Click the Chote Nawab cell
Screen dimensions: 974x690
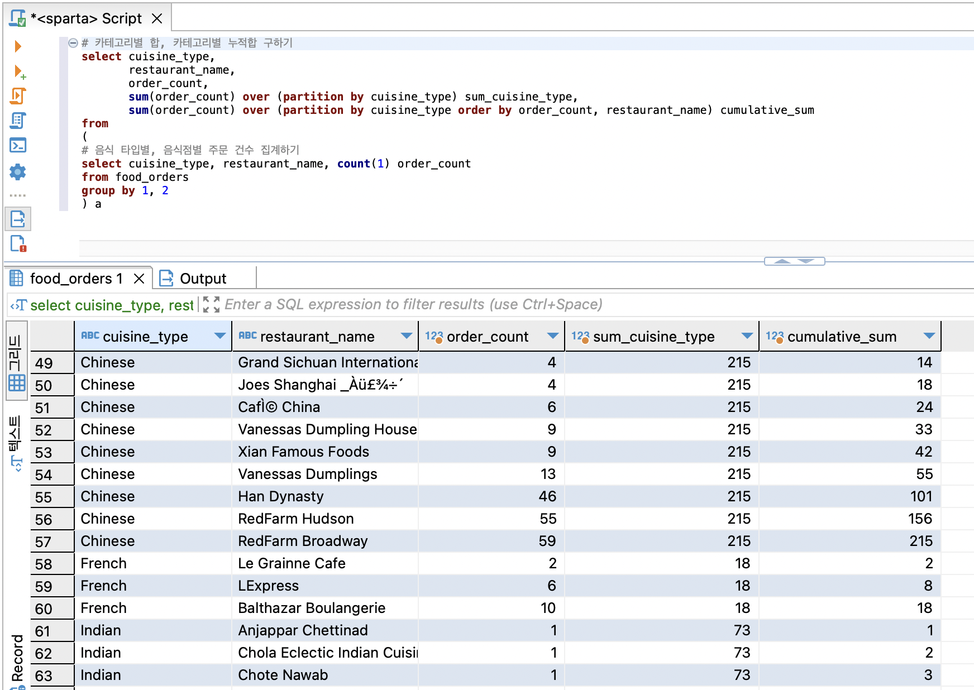(325, 675)
